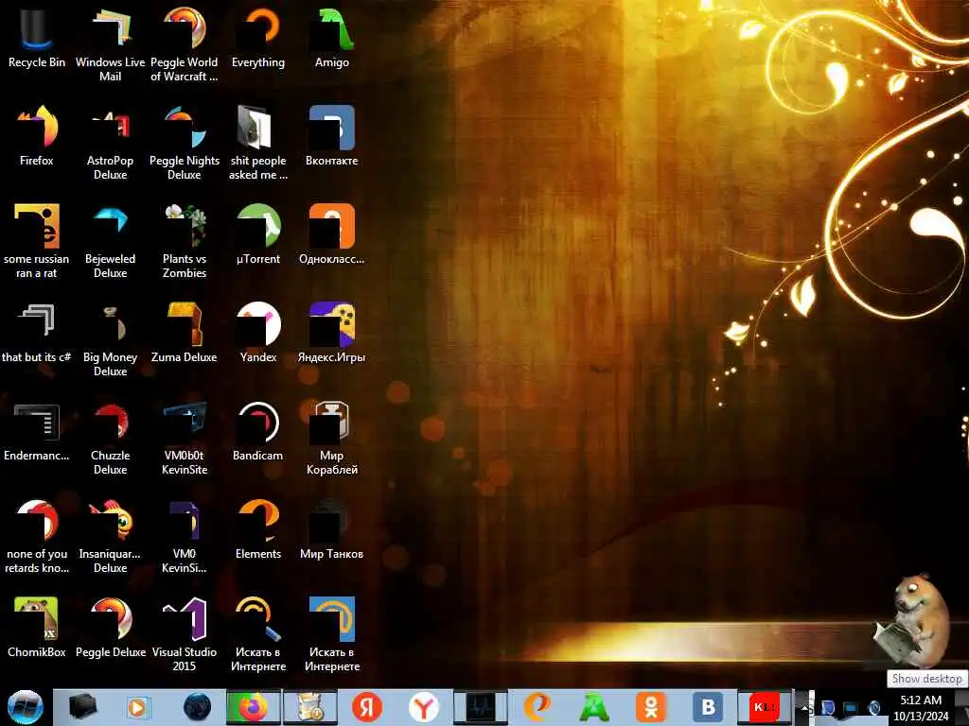
Task: Open the clock showing 5:12 AM
Action: [921, 708]
